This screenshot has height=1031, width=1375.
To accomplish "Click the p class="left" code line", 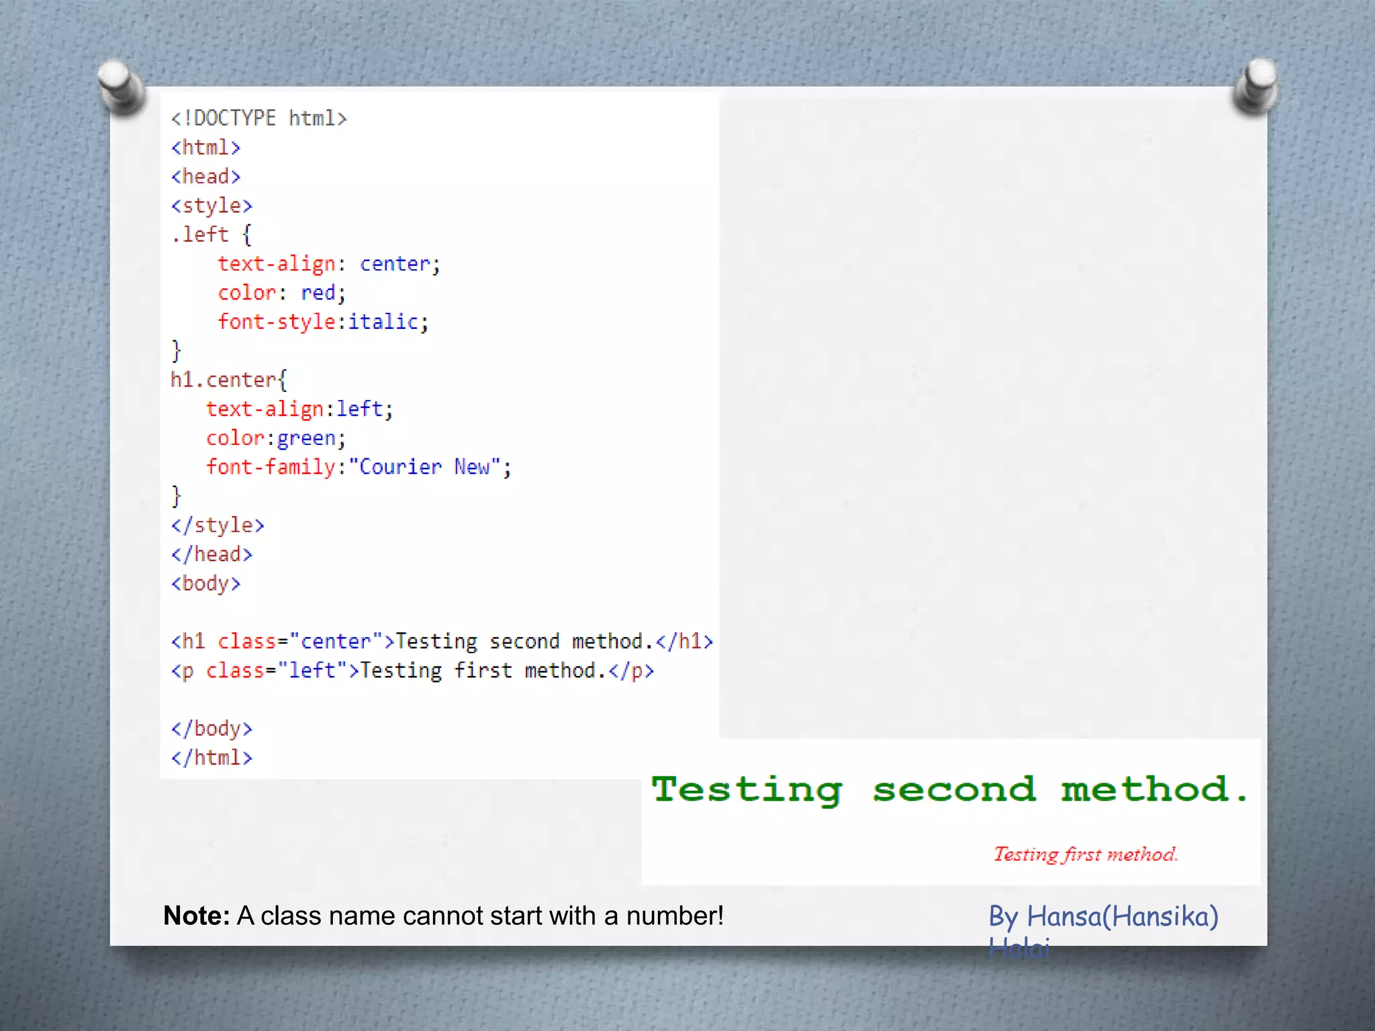I will click(412, 671).
